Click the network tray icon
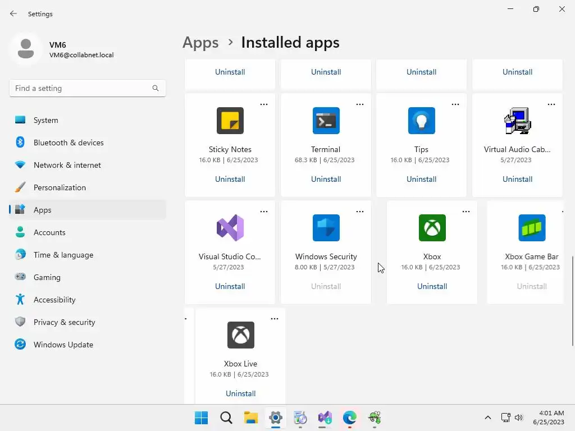This screenshot has width=575, height=431. pos(506,418)
